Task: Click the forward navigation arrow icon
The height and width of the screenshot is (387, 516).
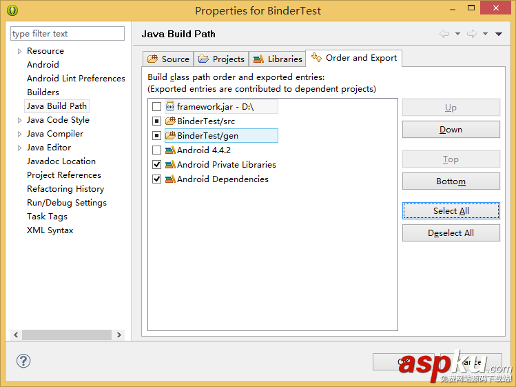Action: coord(472,34)
